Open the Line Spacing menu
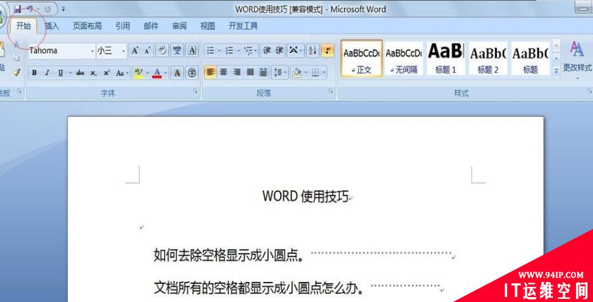 [x=280, y=72]
